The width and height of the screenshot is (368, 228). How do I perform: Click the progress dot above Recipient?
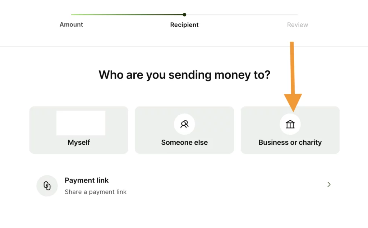pos(184,15)
